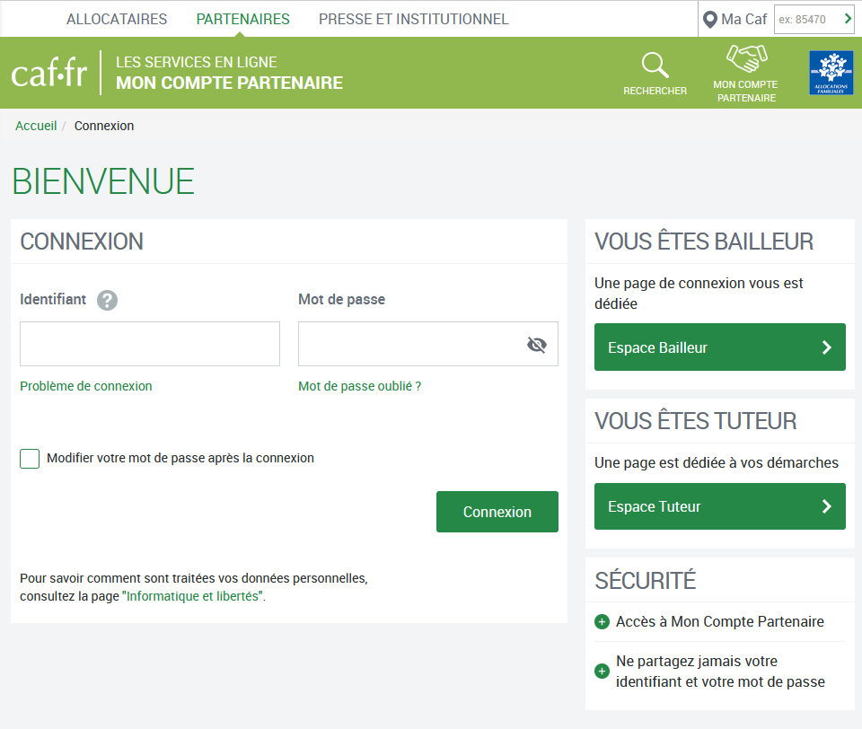
Task: Open the Identifiant help question mark icon
Action: 107,300
